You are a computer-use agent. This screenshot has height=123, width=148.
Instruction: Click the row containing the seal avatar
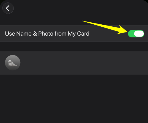click(x=74, y=63)
